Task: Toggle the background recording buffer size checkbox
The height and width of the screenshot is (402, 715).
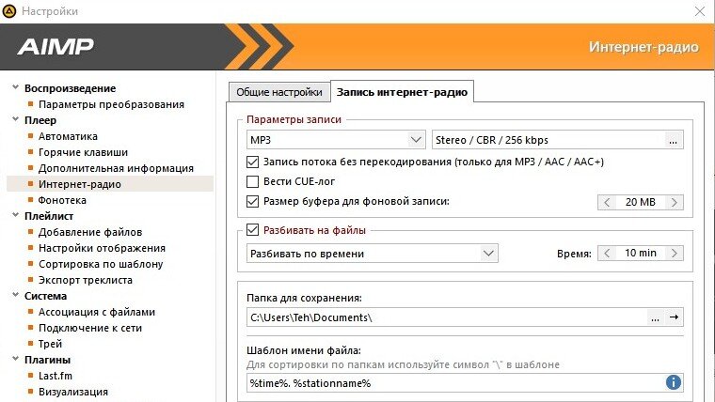Action: (x=252, y=201)
